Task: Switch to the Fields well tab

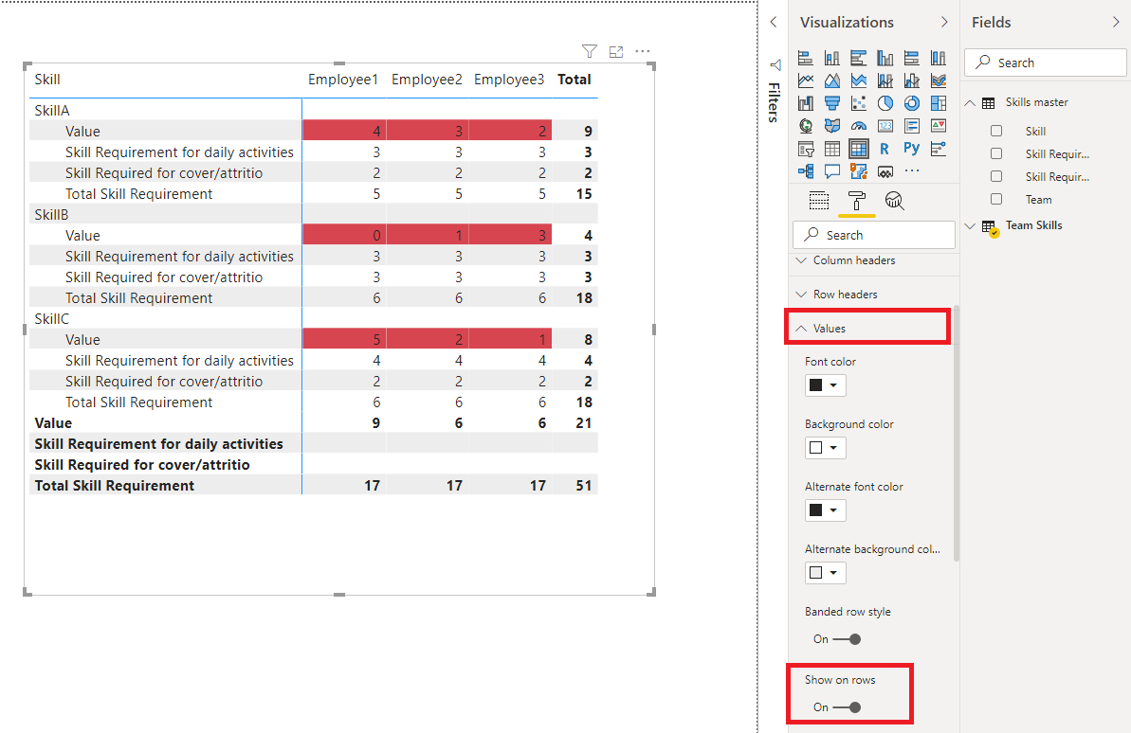Action: pos(819,201)
